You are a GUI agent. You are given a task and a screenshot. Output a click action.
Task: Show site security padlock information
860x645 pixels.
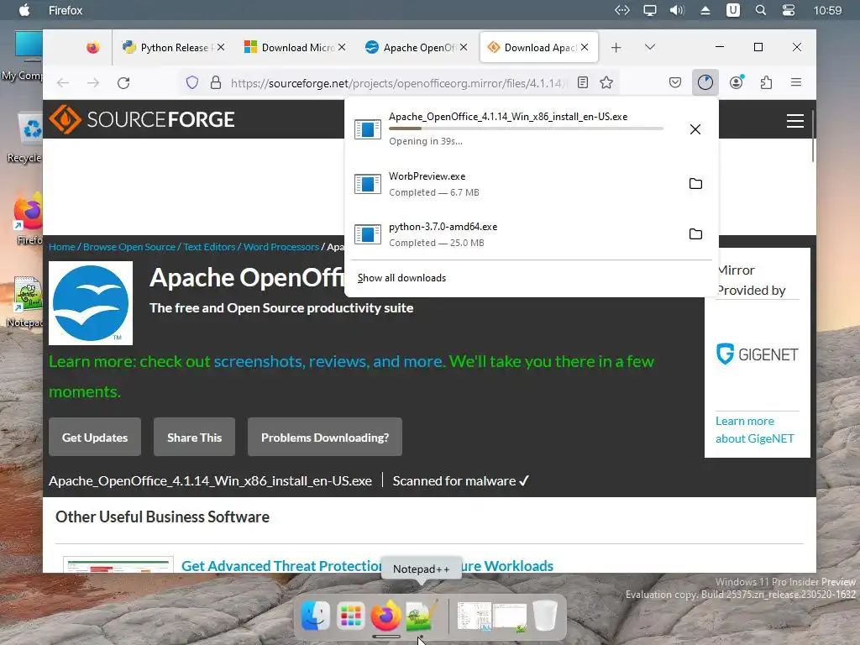pyautogui.click(x=216, y=83)
